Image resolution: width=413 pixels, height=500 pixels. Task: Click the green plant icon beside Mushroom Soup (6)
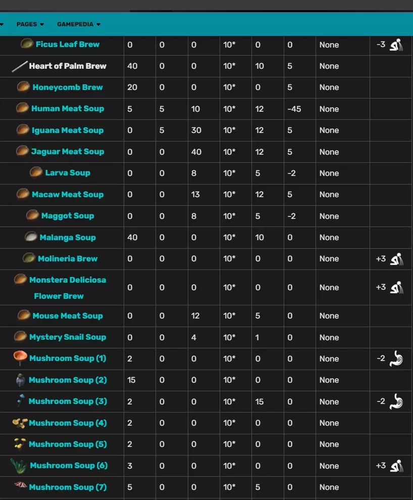[19, 466]
